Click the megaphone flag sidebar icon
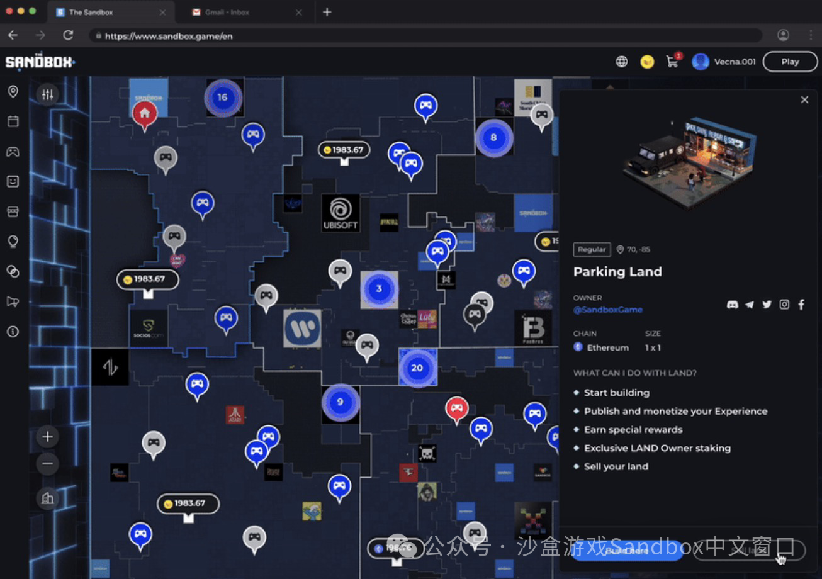 click(13, 301)
